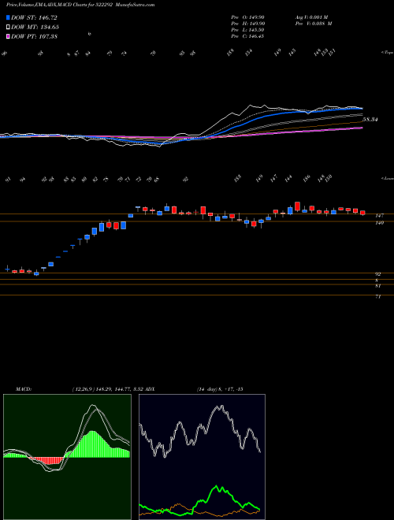The width and height of the screenshot is (394, 520).
Task: Click the 71 price level label
Action: point(377,297)
